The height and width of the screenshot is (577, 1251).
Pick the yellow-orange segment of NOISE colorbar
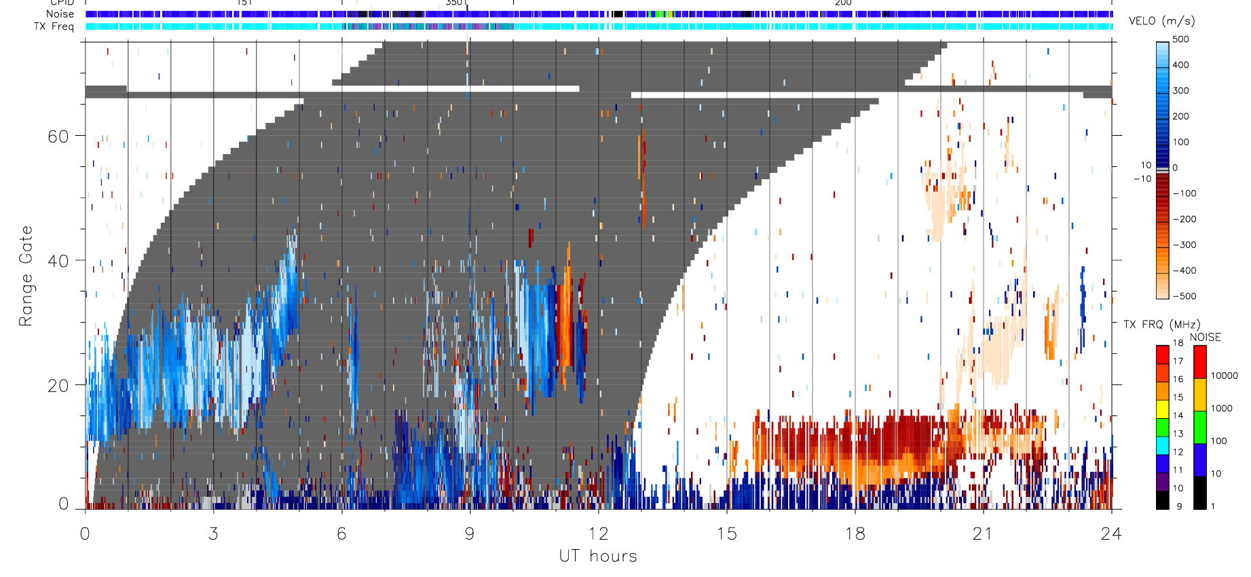(x=1200, y=394)
